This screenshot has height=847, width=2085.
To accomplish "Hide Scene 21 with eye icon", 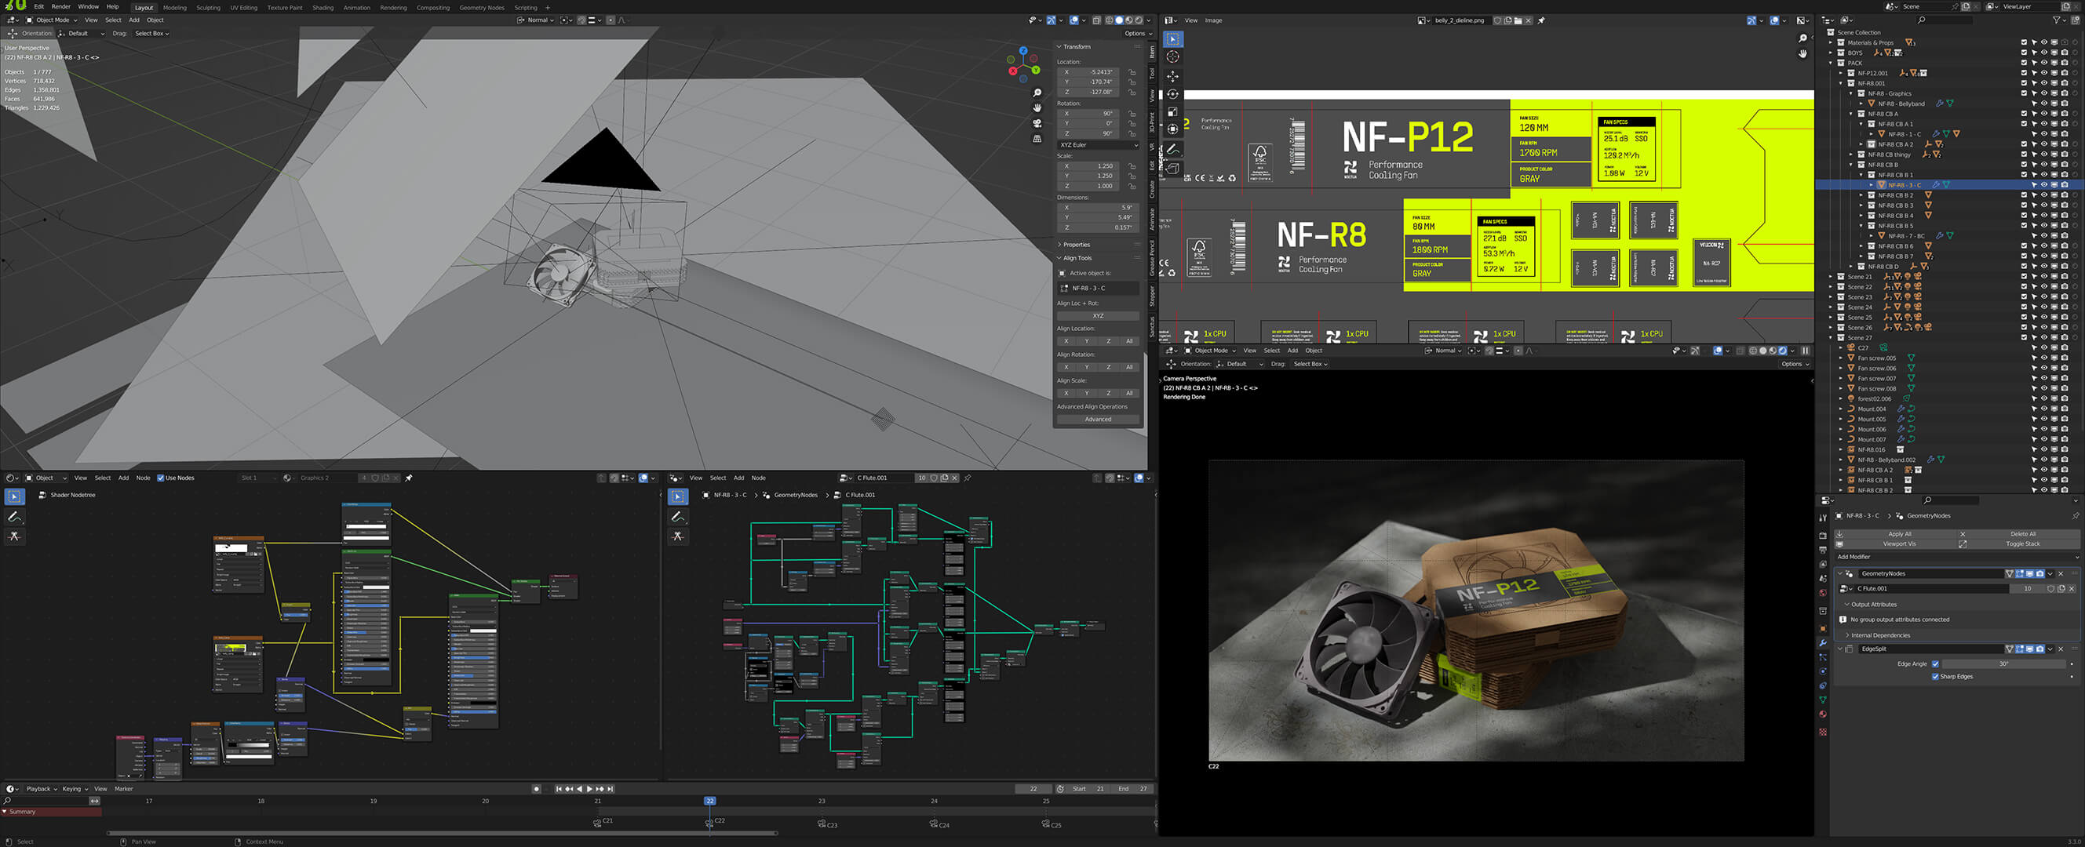I will click(2043, 277).
